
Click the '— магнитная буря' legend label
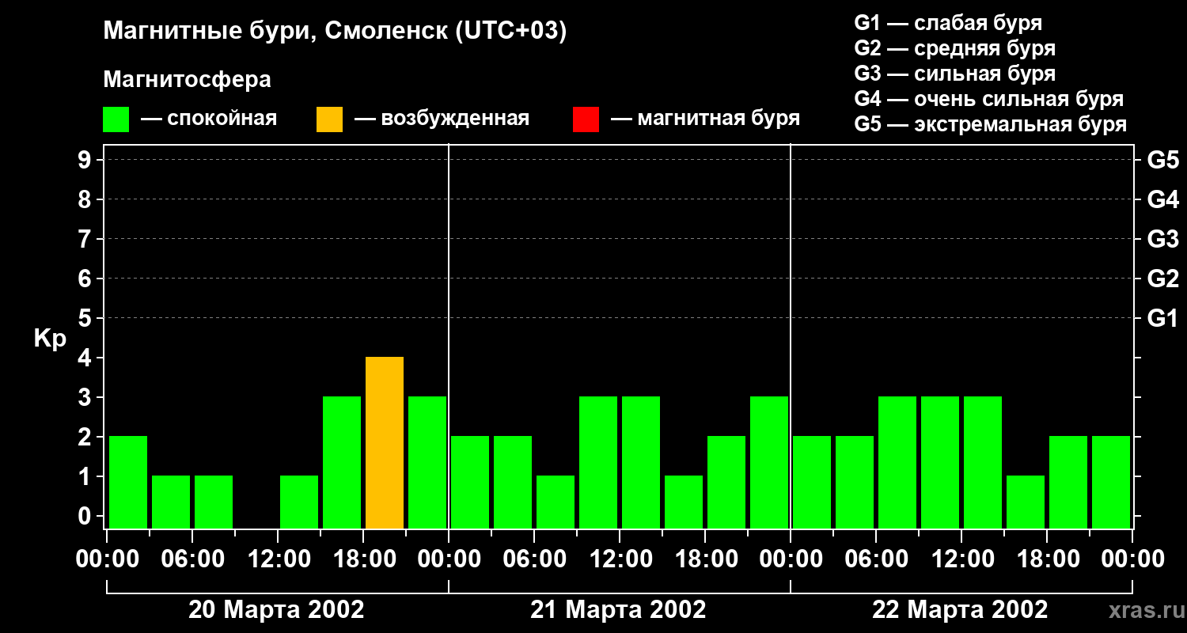coord(705,119)
